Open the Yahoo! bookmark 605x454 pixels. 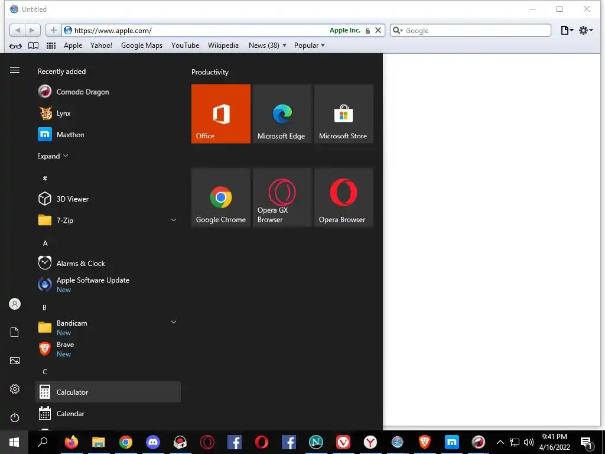101,46
